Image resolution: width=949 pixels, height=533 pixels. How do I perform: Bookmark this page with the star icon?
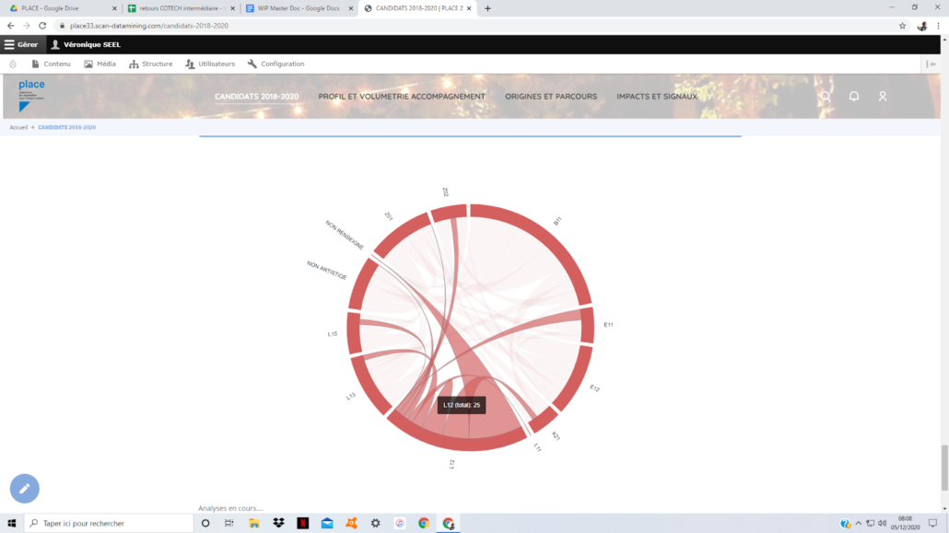[x=903, y=26]
